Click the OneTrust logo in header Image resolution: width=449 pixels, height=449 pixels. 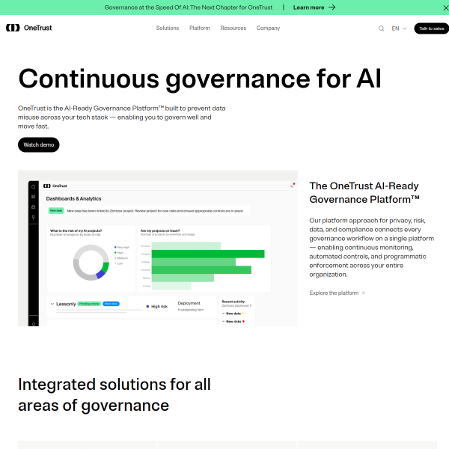pyautogui.click(x=29, y=28)
